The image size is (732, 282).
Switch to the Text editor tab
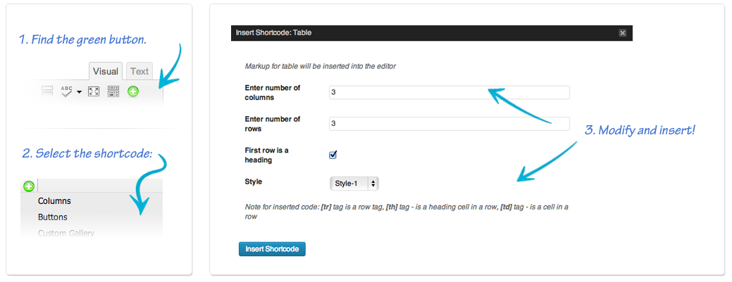139,71
